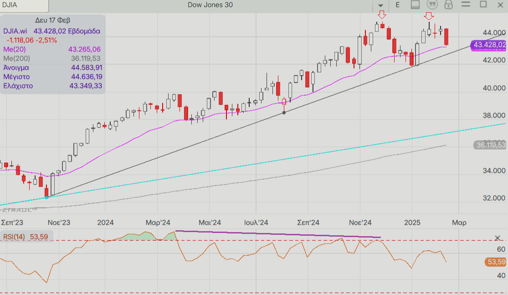Click the 38.000 price axis label
This screenshot has height=295, width=508.
[494, 115]
